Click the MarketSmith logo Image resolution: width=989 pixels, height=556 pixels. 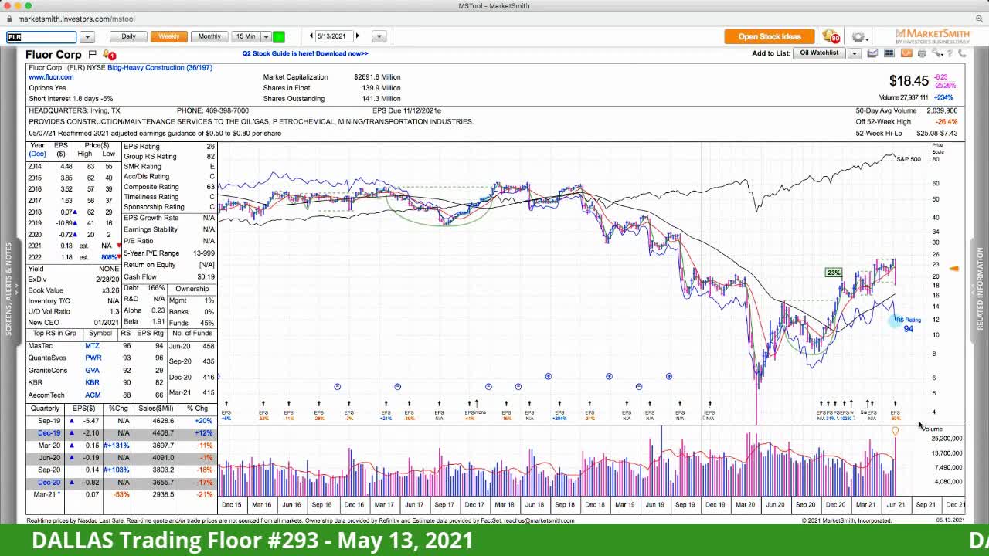point(932,36)
